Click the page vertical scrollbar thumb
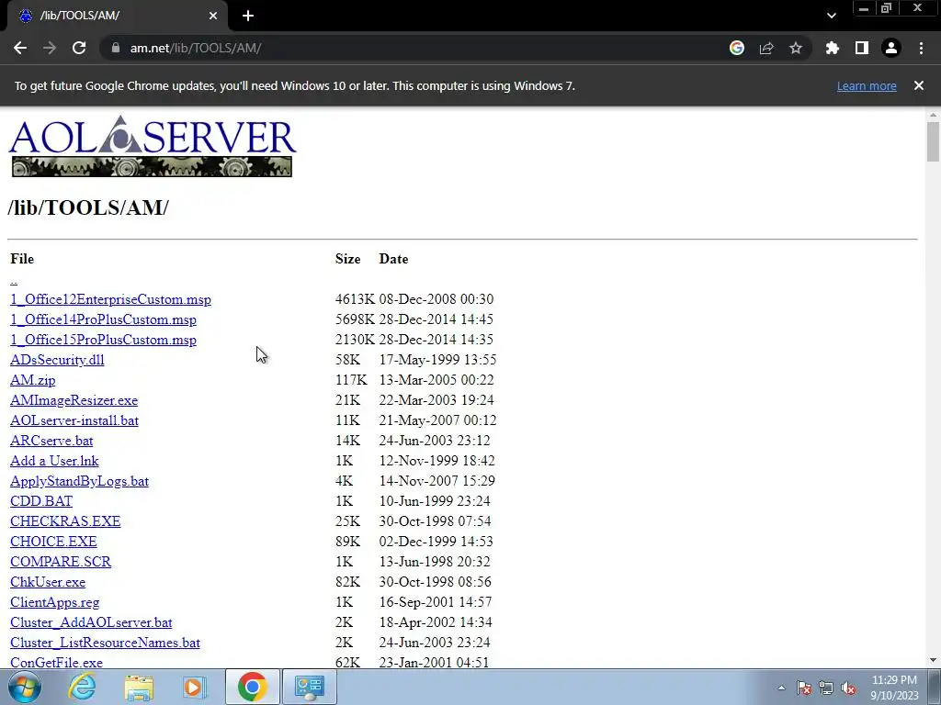Viewport: 941px width, 705px height. point(933,141)
